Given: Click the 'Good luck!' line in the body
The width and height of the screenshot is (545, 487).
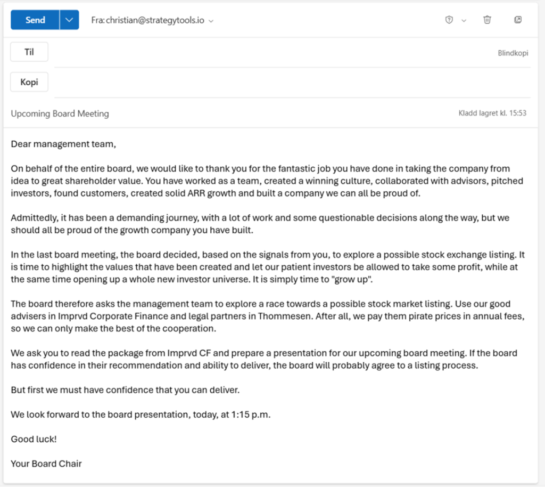Looking at the screenshot, I should (33, 439).
